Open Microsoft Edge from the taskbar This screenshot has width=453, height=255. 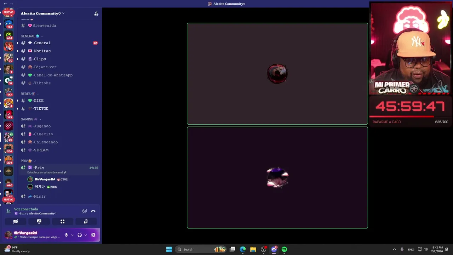[x=243, y=249]
